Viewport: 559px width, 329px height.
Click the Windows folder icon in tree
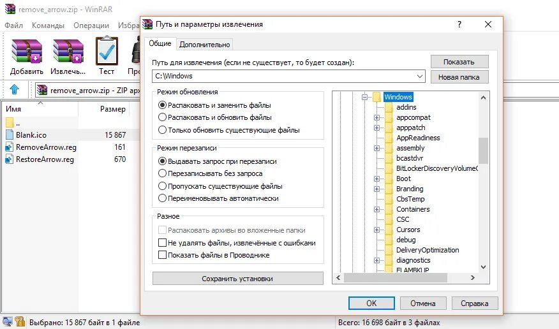[x=377, y=97]
